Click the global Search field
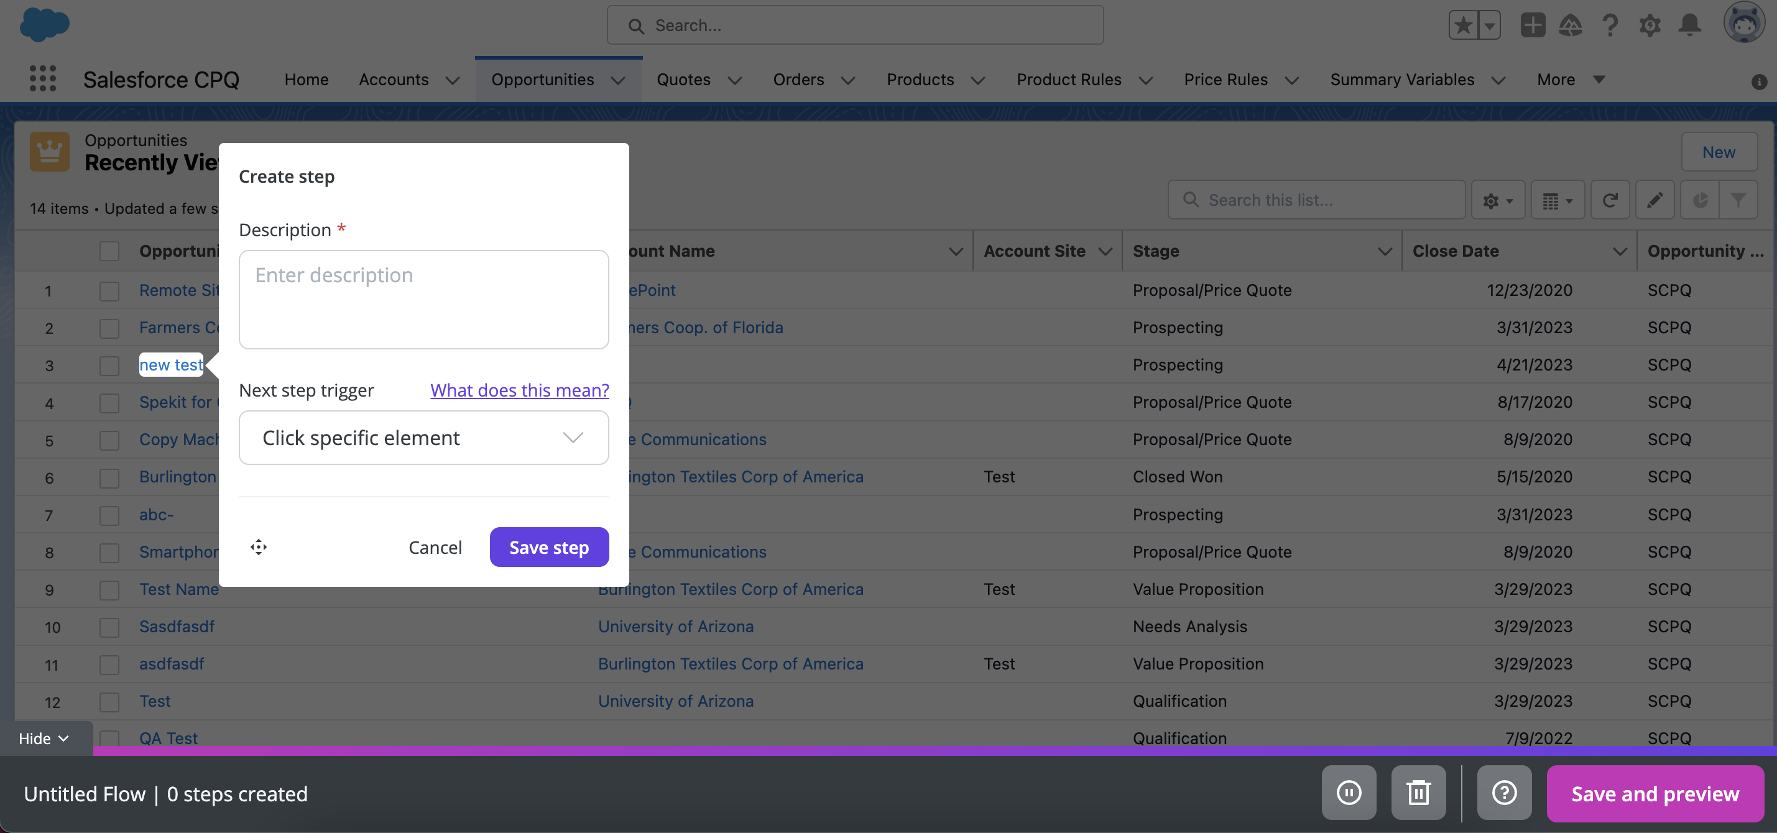 coord(855,25)
